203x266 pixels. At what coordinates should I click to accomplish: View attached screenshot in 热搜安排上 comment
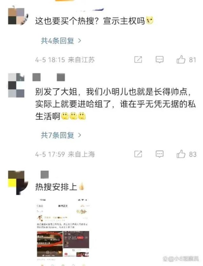[63, 228]
